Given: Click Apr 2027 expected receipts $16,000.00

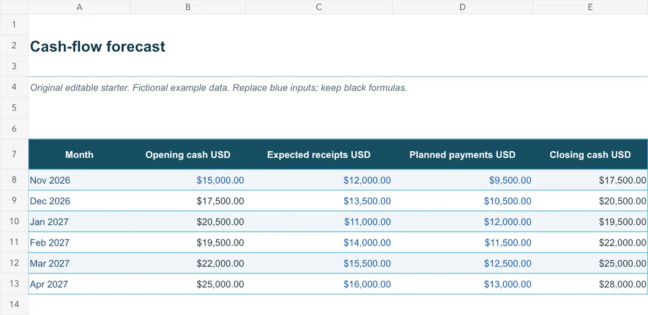Looking at the screenshot, I should [x=319, y=284].
